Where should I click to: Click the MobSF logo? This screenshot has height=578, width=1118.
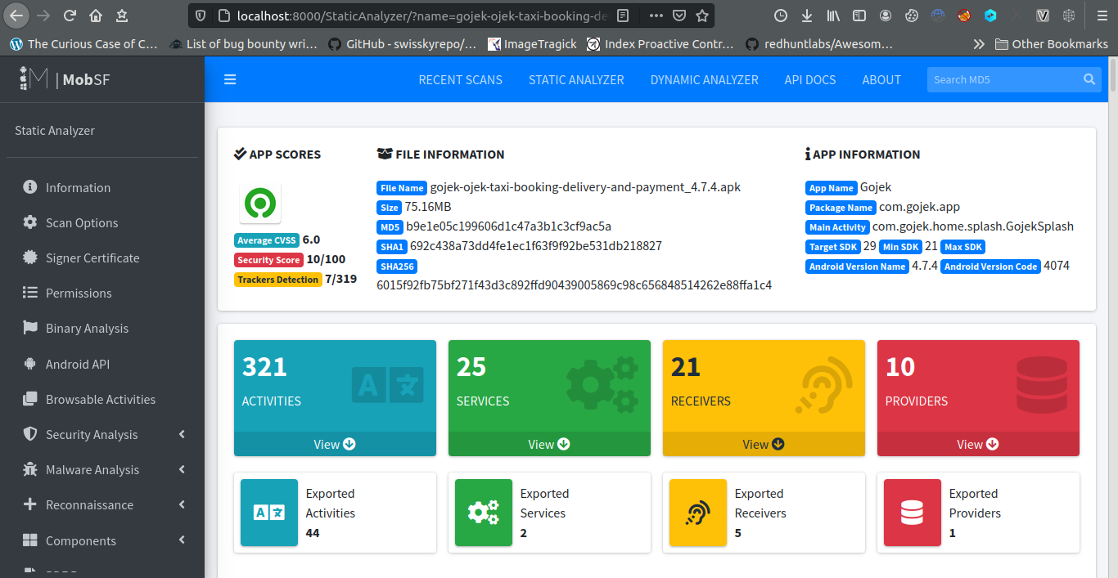(x=65, y=79)
